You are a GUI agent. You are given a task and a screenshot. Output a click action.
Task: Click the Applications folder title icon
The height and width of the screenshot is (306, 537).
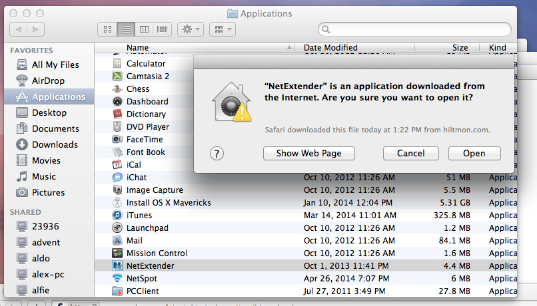233,14
